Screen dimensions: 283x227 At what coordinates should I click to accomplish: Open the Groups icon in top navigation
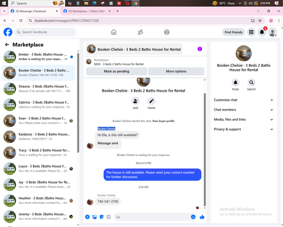tap(167, 32)
